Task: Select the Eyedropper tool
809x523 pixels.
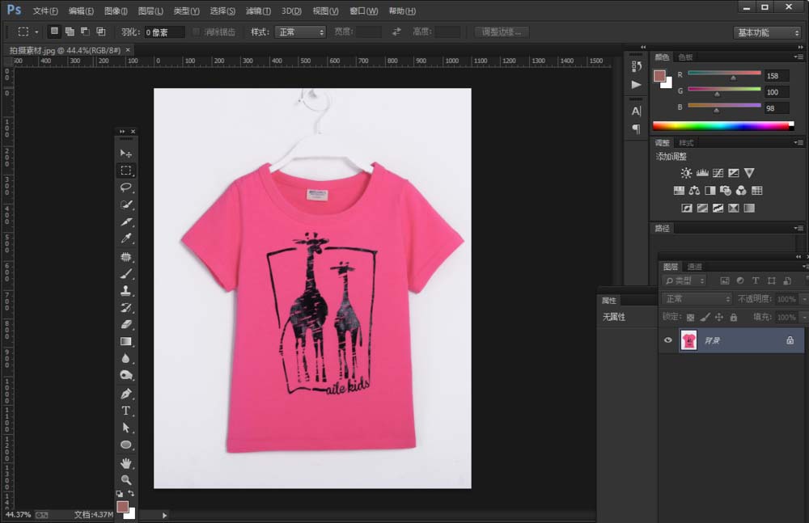Action: click(x=126, y=238)
